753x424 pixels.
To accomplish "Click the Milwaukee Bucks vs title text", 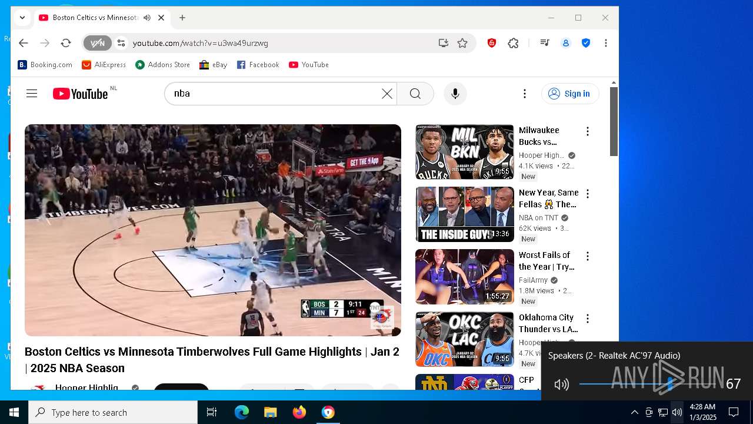I will [x=539, y=136].
